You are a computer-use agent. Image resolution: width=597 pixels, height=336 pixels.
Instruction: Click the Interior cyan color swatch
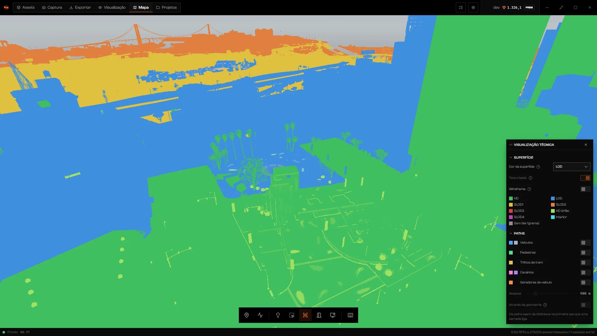coord(553,217)
